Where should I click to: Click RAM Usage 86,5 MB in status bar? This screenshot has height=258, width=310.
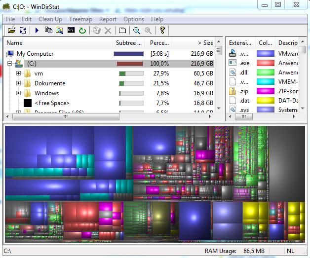pos(234,251)
